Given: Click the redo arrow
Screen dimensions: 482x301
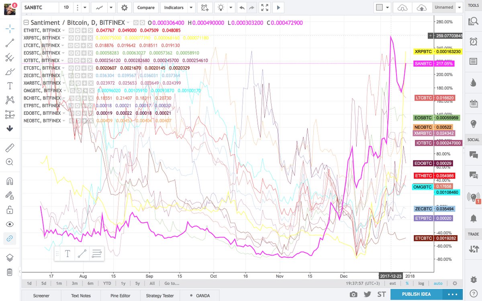Looking at the screenshot, I should pos(251,7).
